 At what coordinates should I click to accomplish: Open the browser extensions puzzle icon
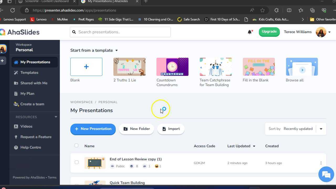(276, 10)
